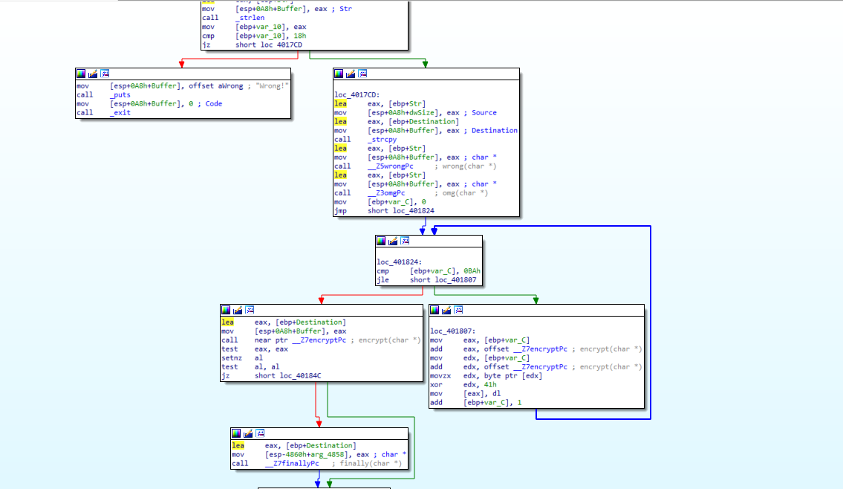This screenshot has width=843, height=489.
Task: Select the 'loc_401807:' label
Action: (x=452, y=331)
